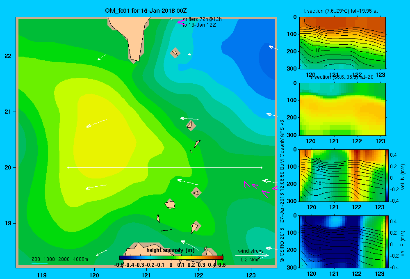Click the 'vel. E (m/s)' axis label
410x279 pixels.
tap(403, 243)
